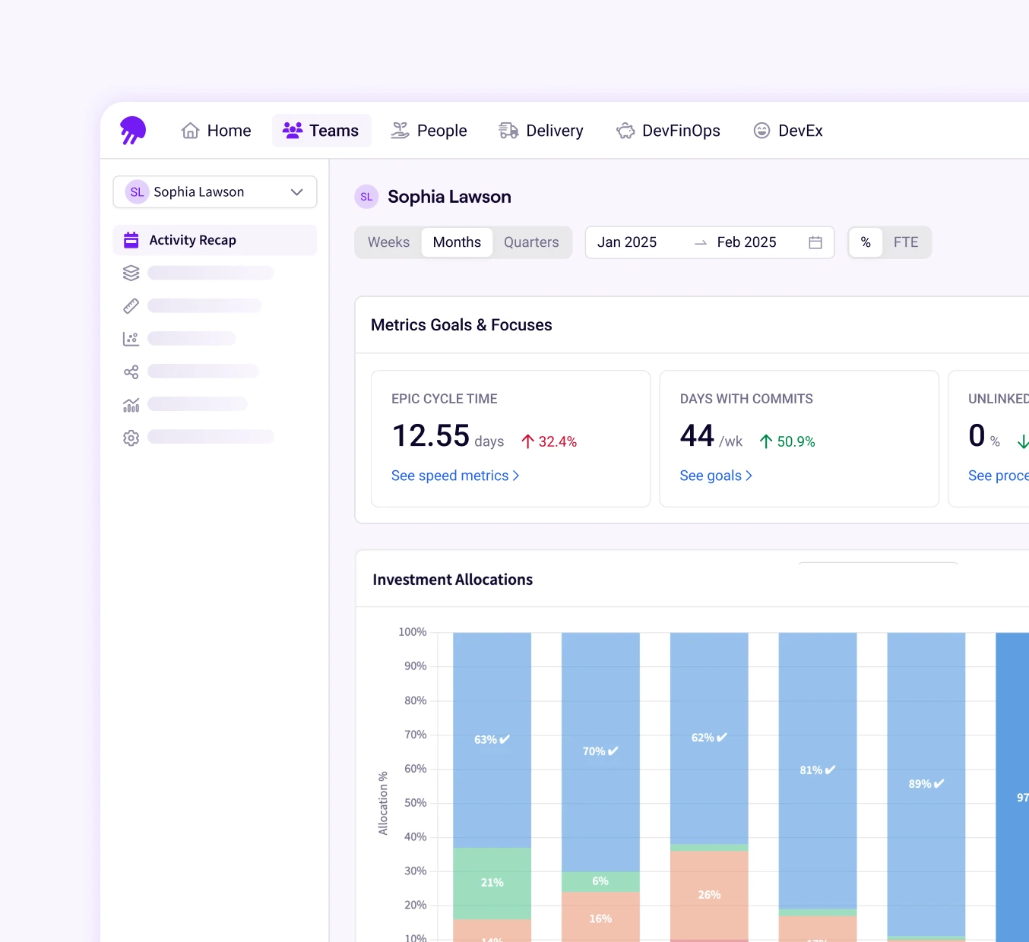Viewport: 1029px width, 942px height.
Task: Open the Feb 2025 end date picker
Action: click(746, 242)
